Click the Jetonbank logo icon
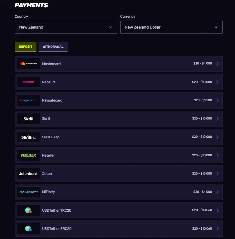The height and width of the screenshot is (239, 235). click(x=28, y=173)
